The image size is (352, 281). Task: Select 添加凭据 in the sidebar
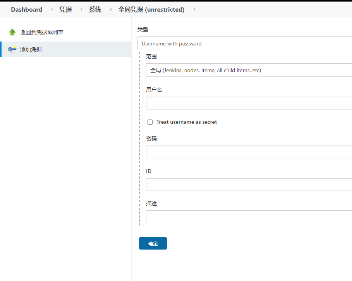31,49
